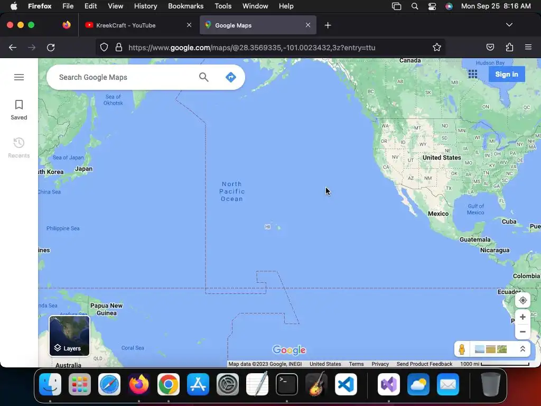Click the search magnifier in Maps

(x=203, y=77)
